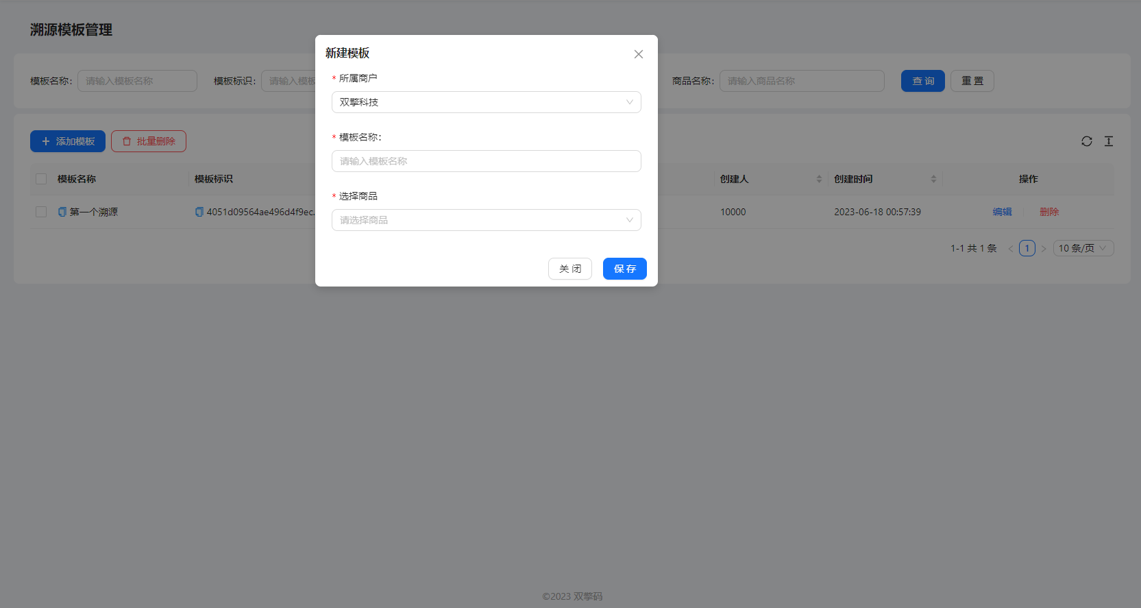Click the 模板名称 input in dialog
The width and height of the screenshot is (1141, 608).
486,161
